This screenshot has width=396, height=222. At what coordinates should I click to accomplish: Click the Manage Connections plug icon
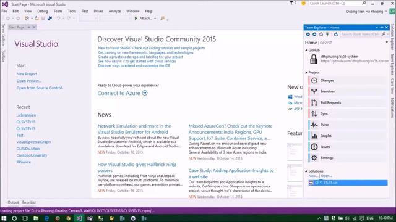click(x=327, y=35)
